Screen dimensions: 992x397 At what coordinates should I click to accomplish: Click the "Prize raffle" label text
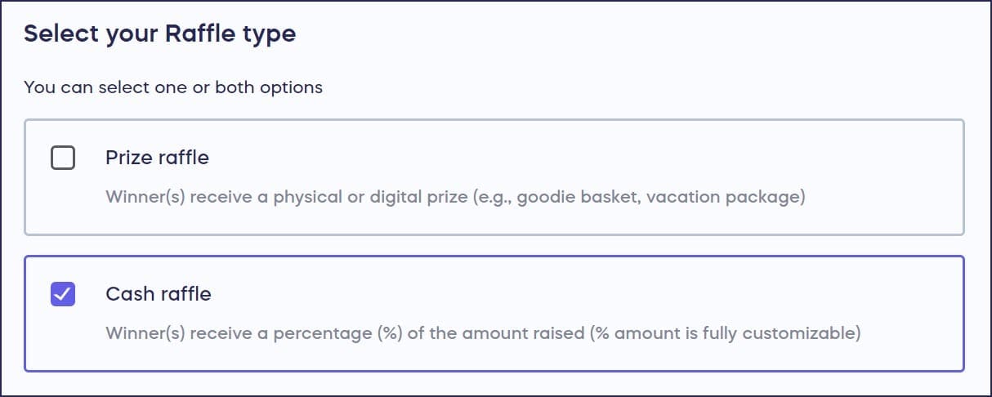[157, 158]
